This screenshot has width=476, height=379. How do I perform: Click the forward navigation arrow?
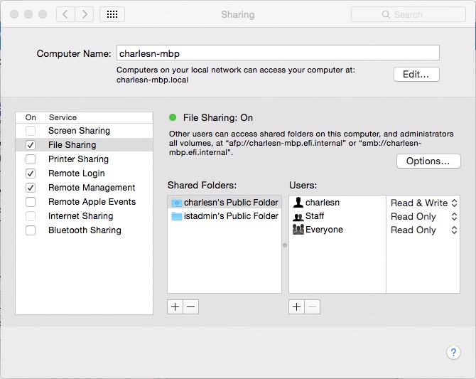coord(85,14)
